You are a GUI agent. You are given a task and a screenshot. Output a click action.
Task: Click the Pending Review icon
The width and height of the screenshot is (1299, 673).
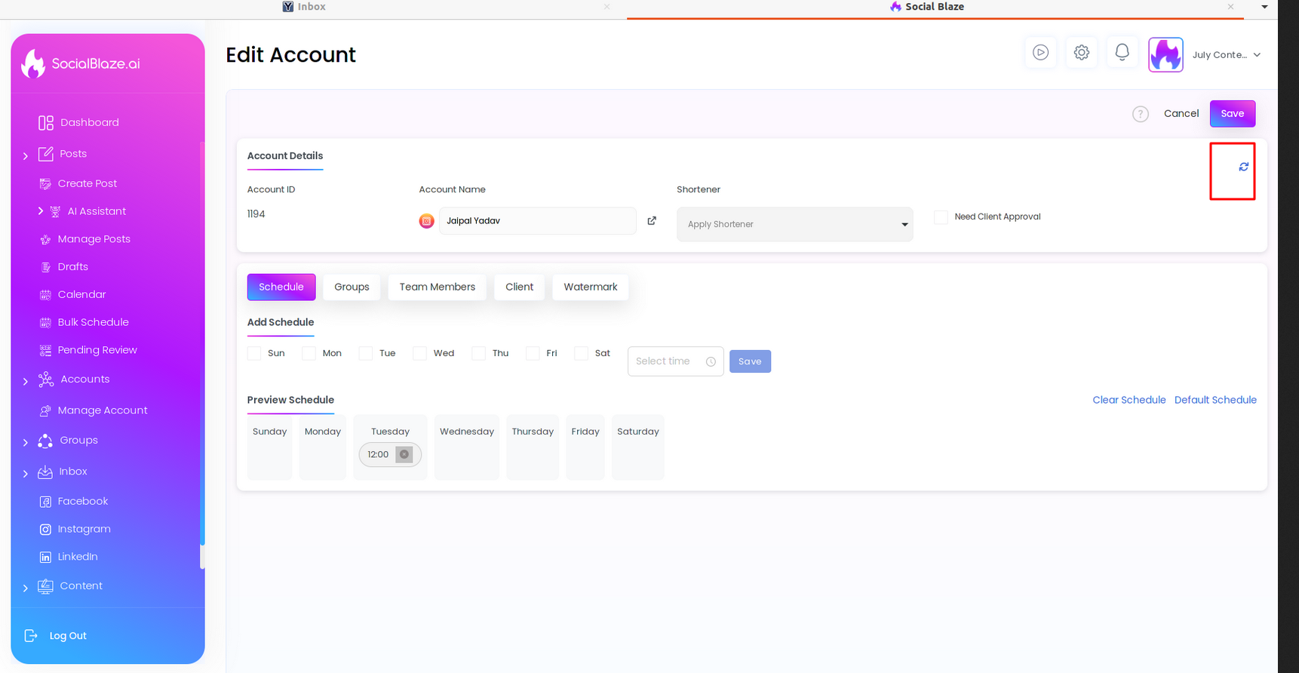pyautogui.click(x=45, y=350)
